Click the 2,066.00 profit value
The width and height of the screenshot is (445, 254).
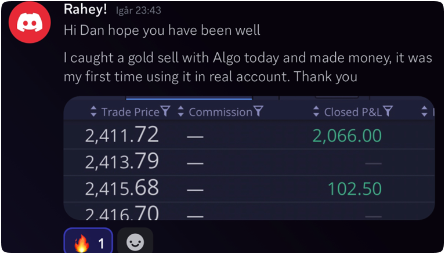point(347,136)
